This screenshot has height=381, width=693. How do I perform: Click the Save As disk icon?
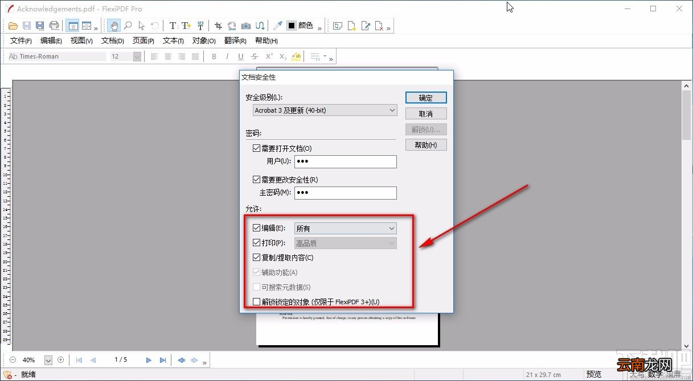[x=40, y=26]
